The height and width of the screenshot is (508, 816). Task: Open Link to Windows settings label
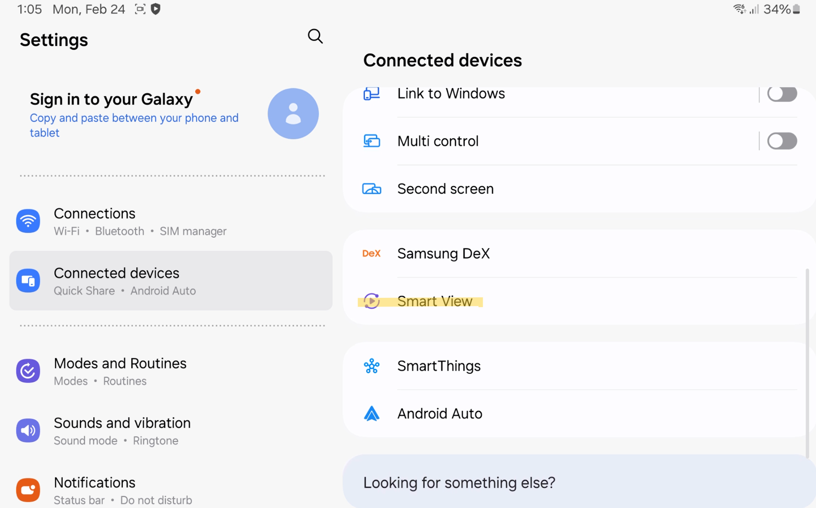[451, 93]
